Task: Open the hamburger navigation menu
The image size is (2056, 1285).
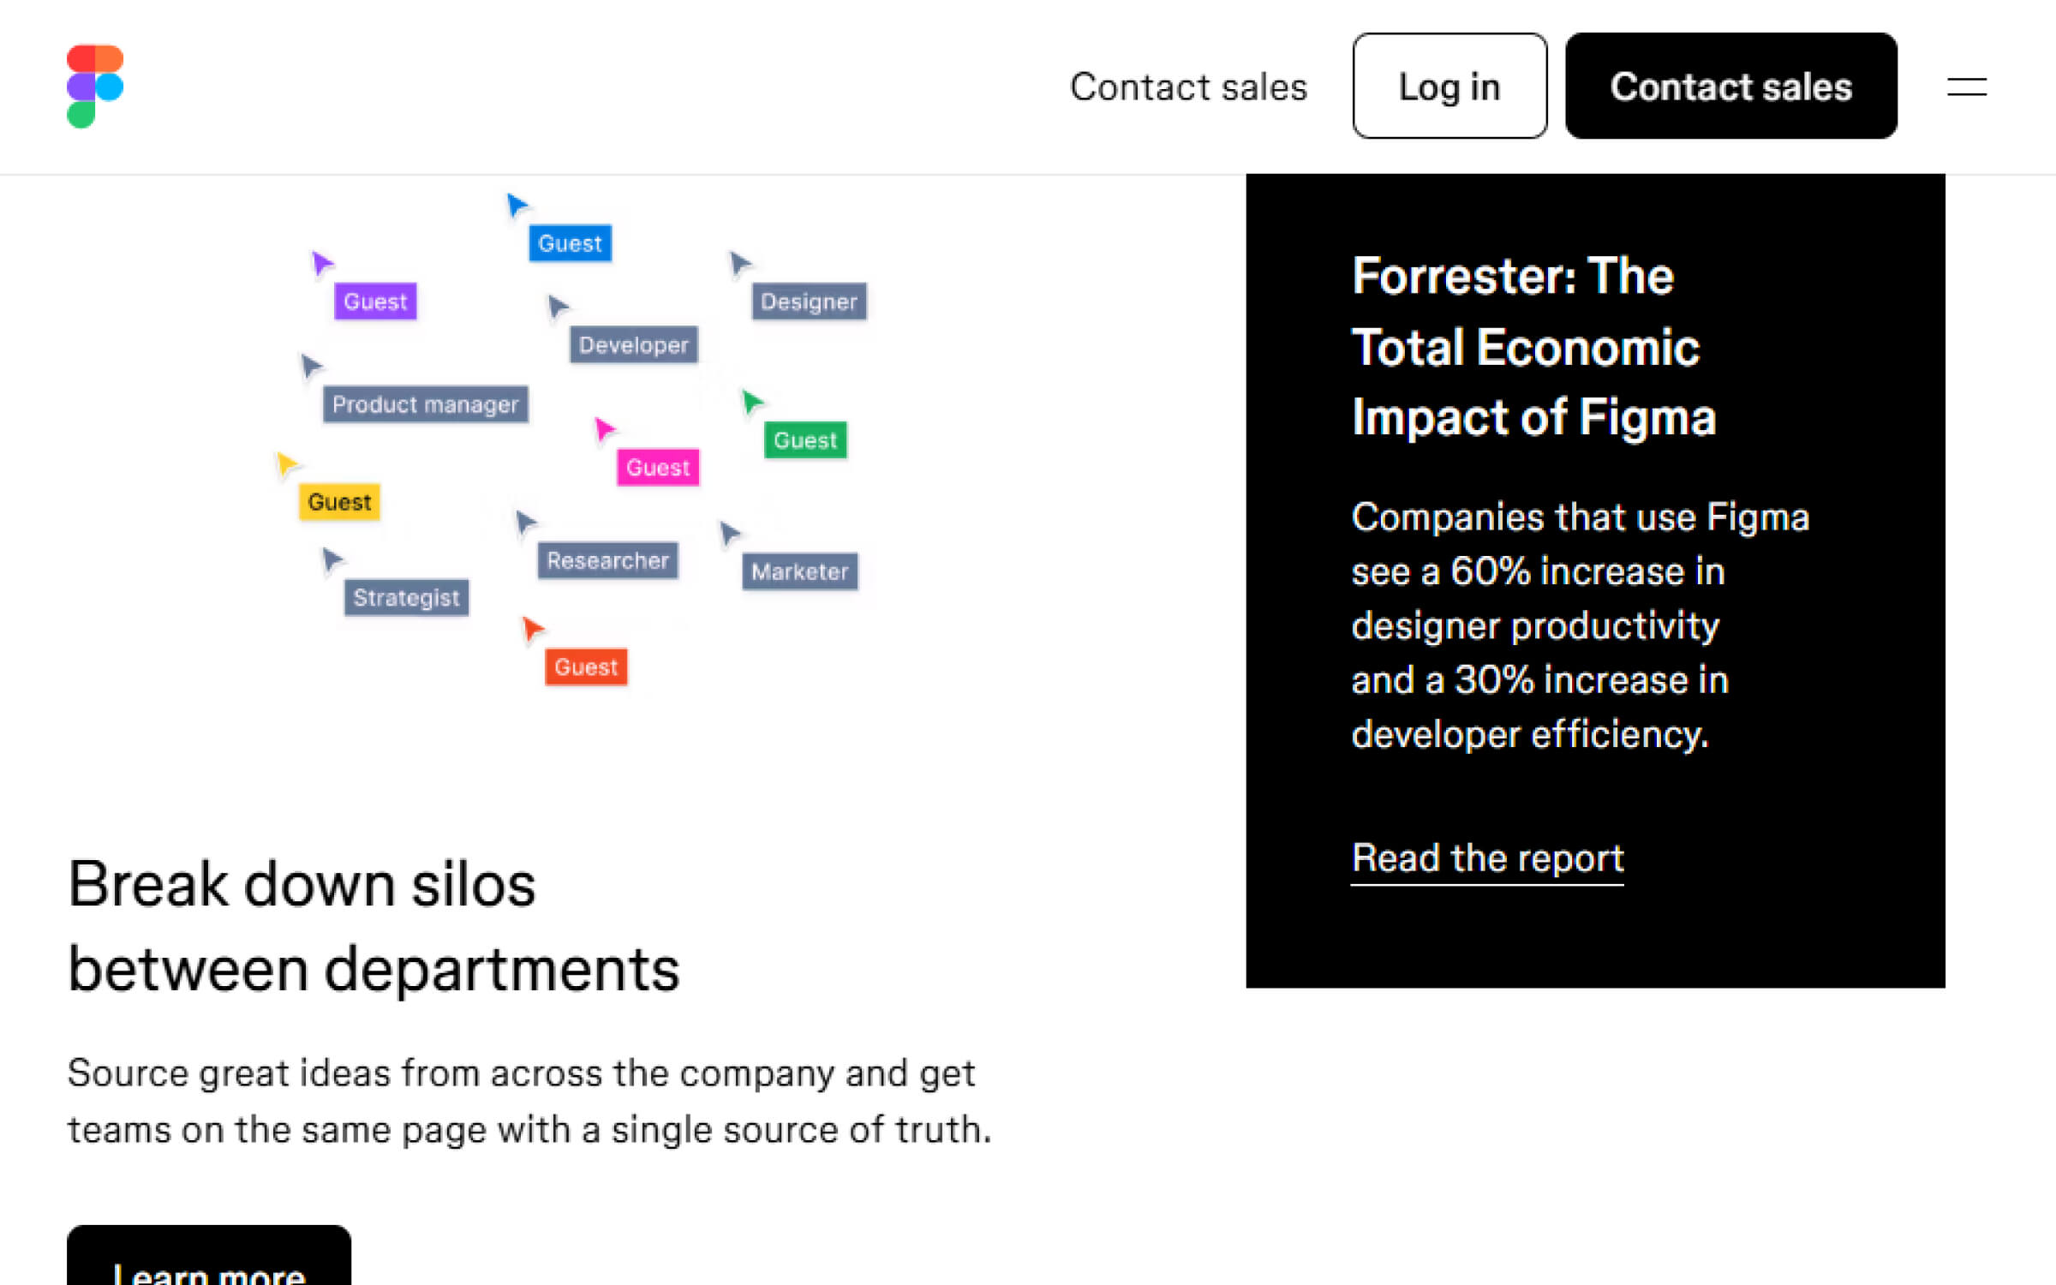Action: pyautogui.click(x=1966, y=87)
